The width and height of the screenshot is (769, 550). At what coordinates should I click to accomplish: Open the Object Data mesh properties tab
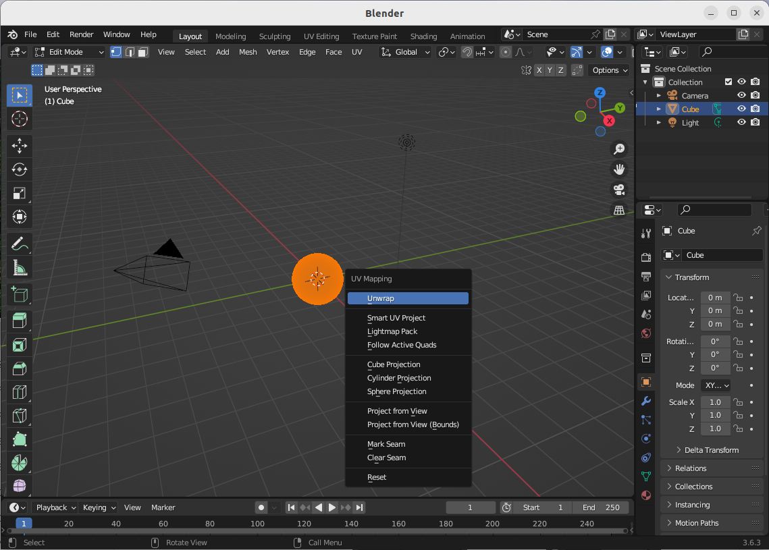pos(646,476)
